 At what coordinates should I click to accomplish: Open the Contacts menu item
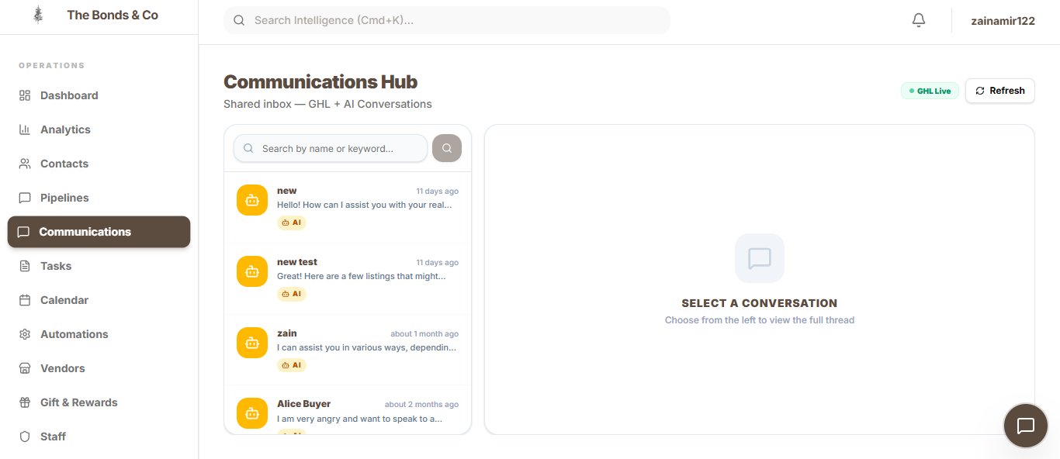[x=64, y=164]
